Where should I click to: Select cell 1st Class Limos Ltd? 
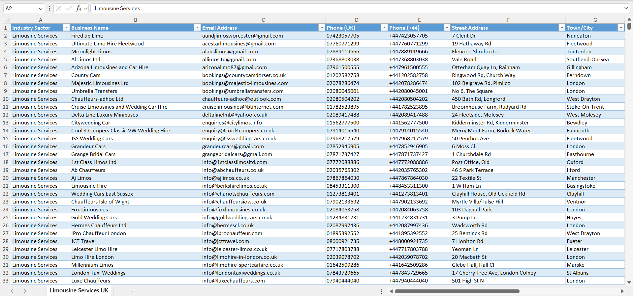135,162
